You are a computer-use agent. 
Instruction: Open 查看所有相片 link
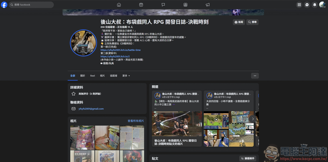pos(136,121)
